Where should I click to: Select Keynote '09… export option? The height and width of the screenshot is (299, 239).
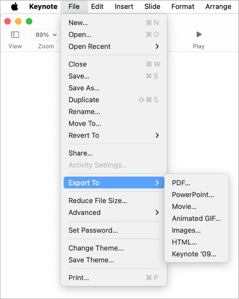click(x=194, y=254)
